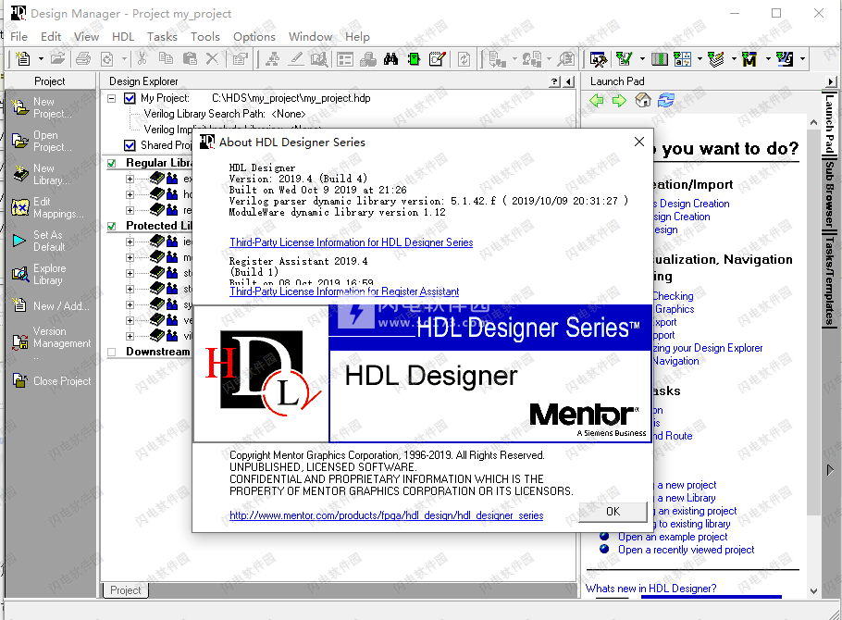Open the HDL menu
842x620 pixels.
[x=123, y=36]
